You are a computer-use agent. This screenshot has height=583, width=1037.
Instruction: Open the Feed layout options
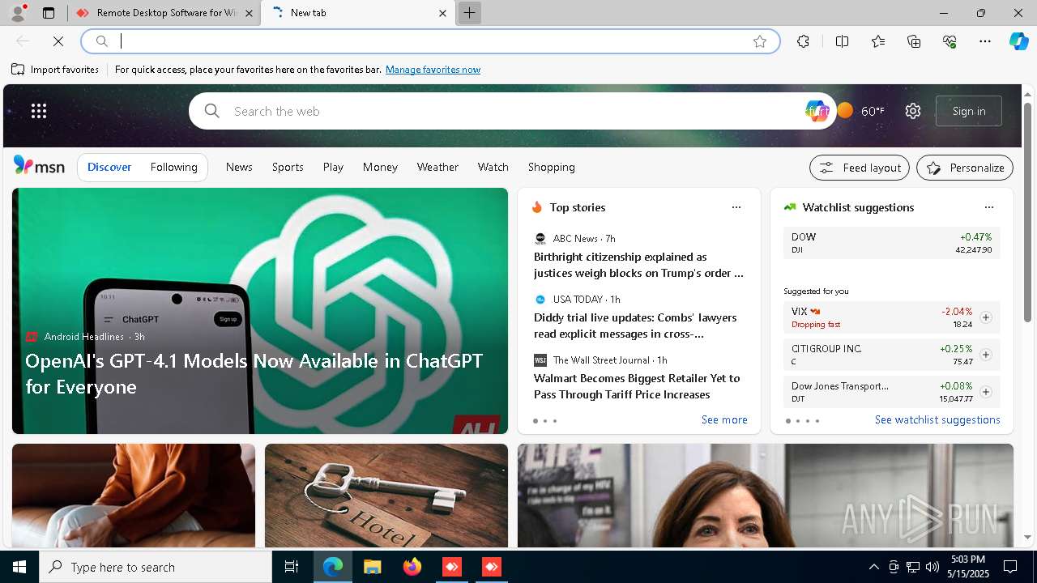click(x=860, y=168)
